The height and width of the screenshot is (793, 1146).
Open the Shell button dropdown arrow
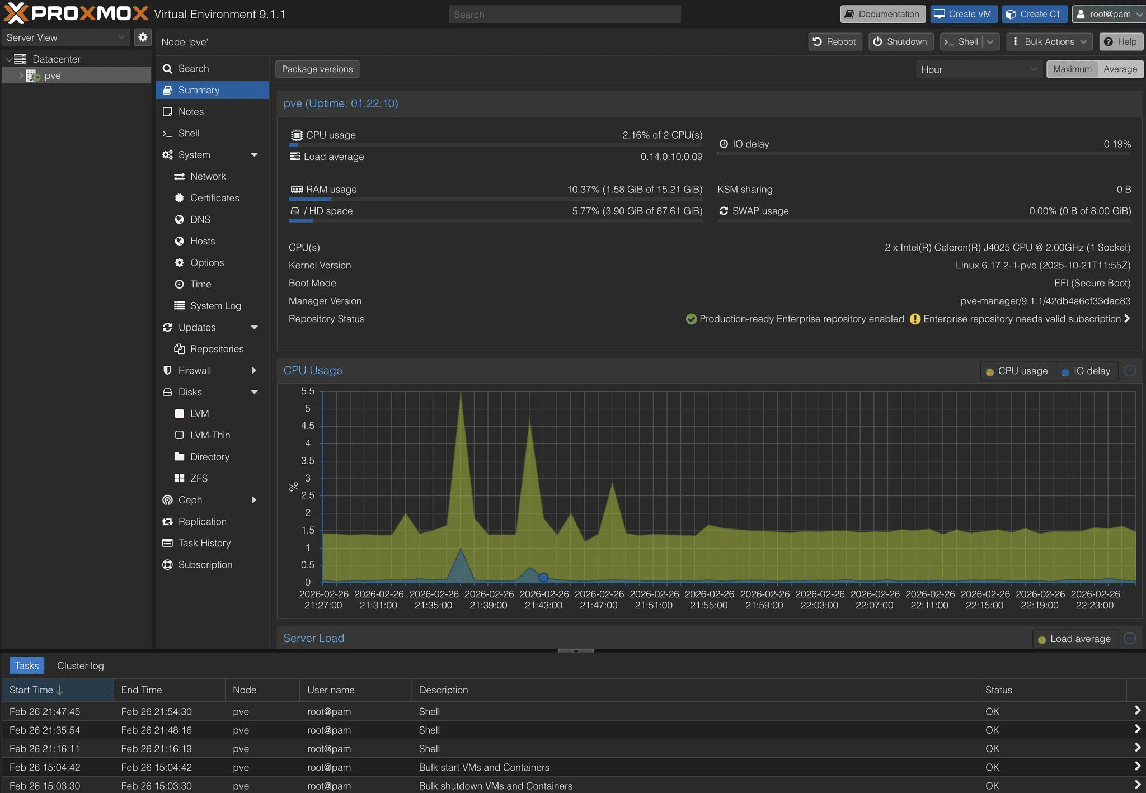pos(990,41)
